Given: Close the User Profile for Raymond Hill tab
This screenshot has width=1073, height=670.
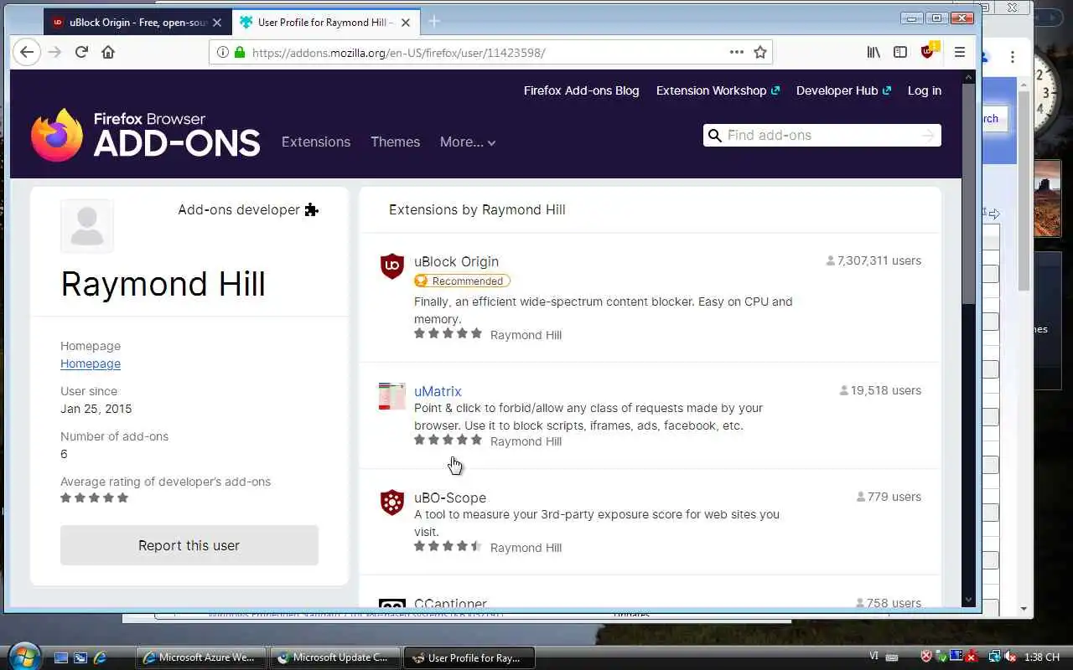Looking at the screenshot, I should pos(407,23).
